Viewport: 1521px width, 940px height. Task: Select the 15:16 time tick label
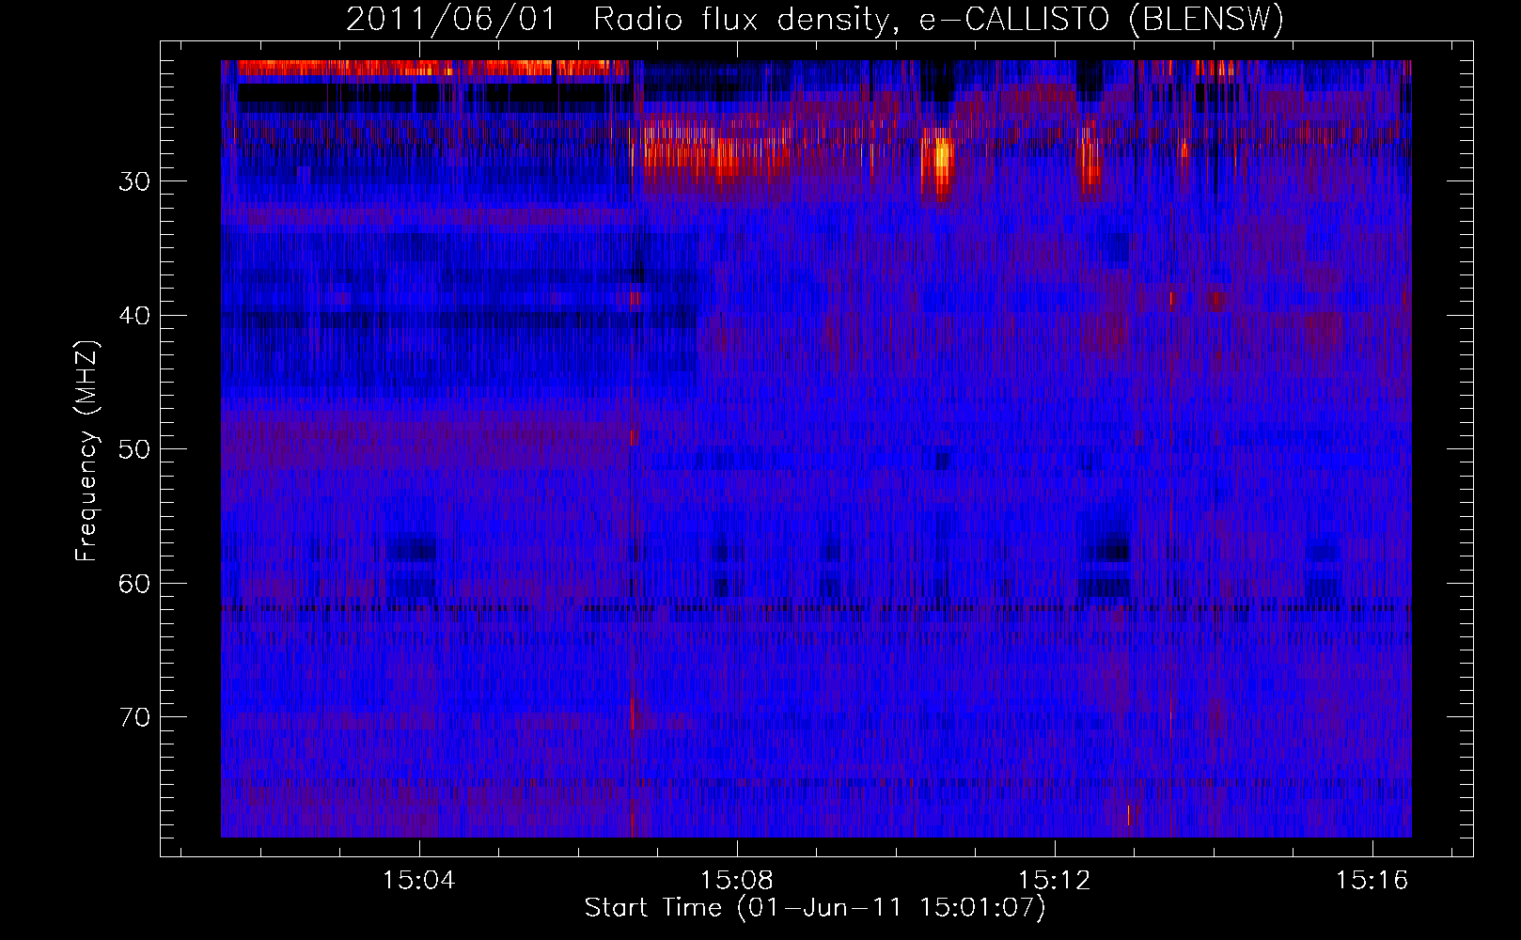click(1372, 881)
